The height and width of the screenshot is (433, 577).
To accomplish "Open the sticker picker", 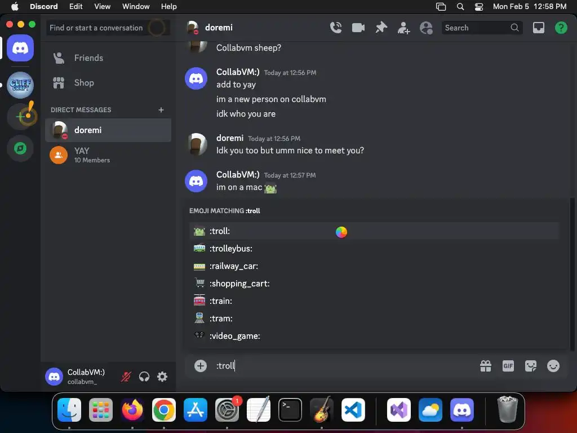I will [x=530, y=365].
